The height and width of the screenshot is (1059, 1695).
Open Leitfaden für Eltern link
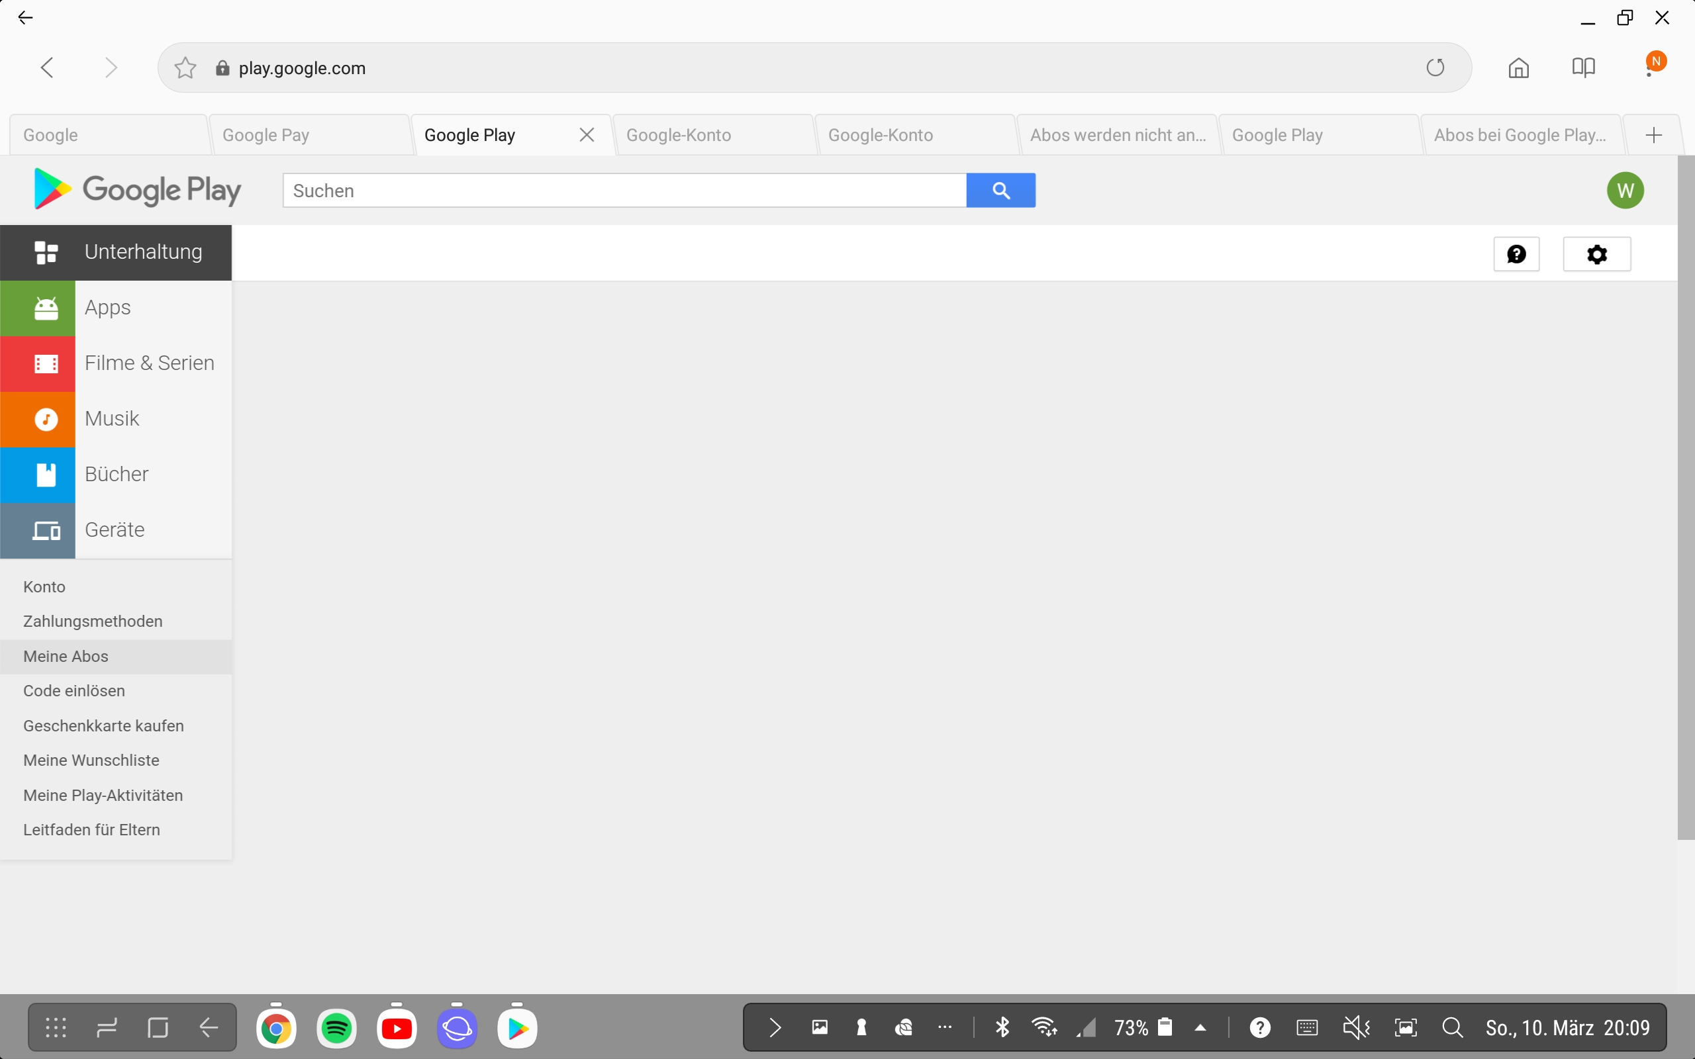pos(92,829)
